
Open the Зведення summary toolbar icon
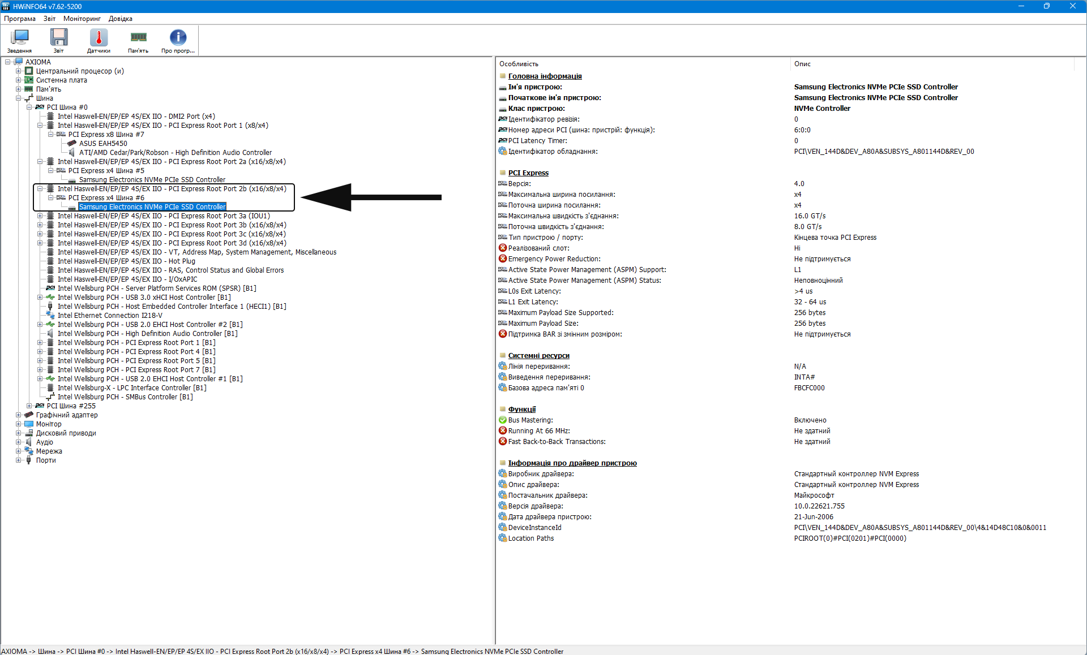pyautogui.click(x=19, y=41)
